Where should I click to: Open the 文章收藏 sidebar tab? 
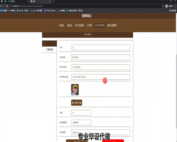tap(50, 50)
